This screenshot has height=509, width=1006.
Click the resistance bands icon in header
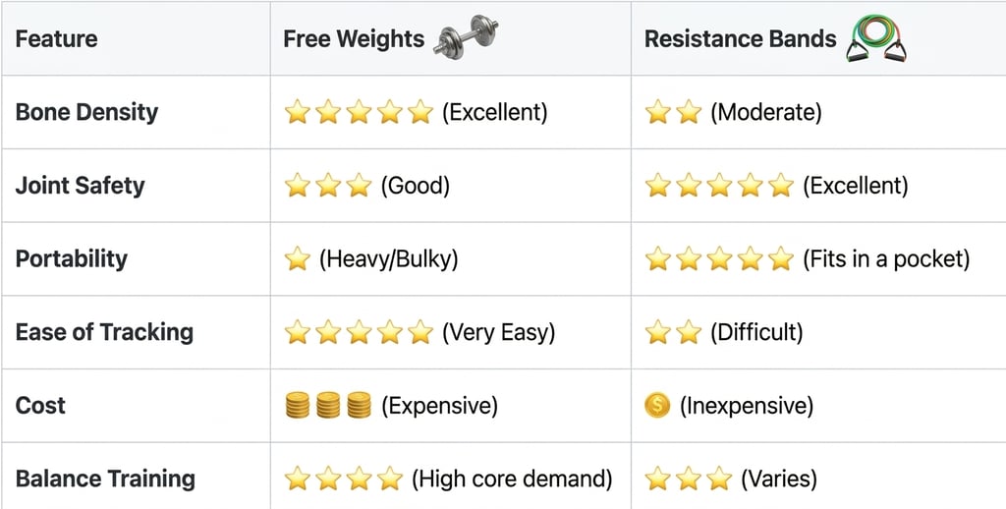tap(877, 38)
